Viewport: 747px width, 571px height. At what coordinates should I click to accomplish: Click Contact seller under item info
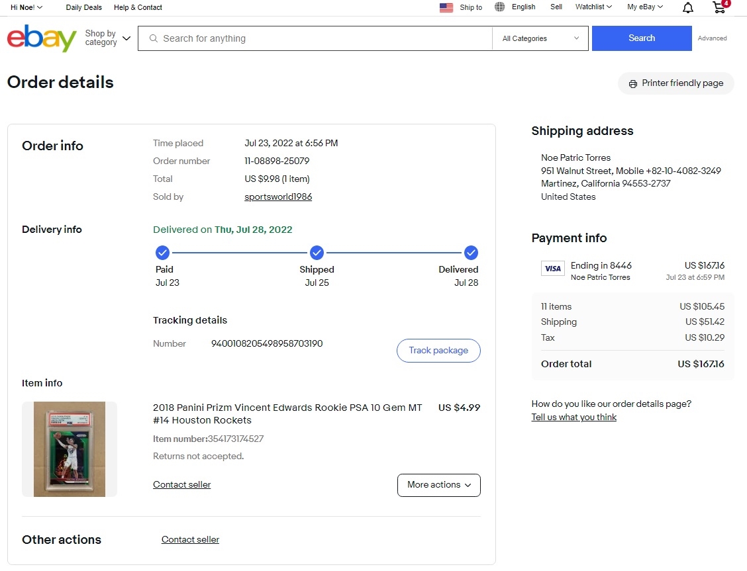coord(181,485)
